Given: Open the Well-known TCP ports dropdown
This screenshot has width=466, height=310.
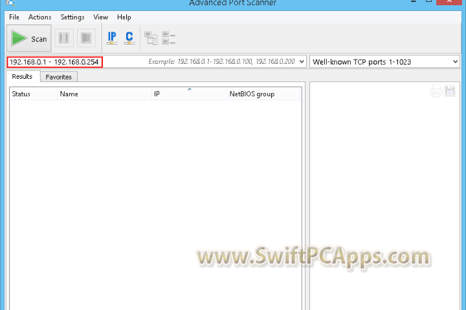Looking at the screenshot, I should click(384, 62).
